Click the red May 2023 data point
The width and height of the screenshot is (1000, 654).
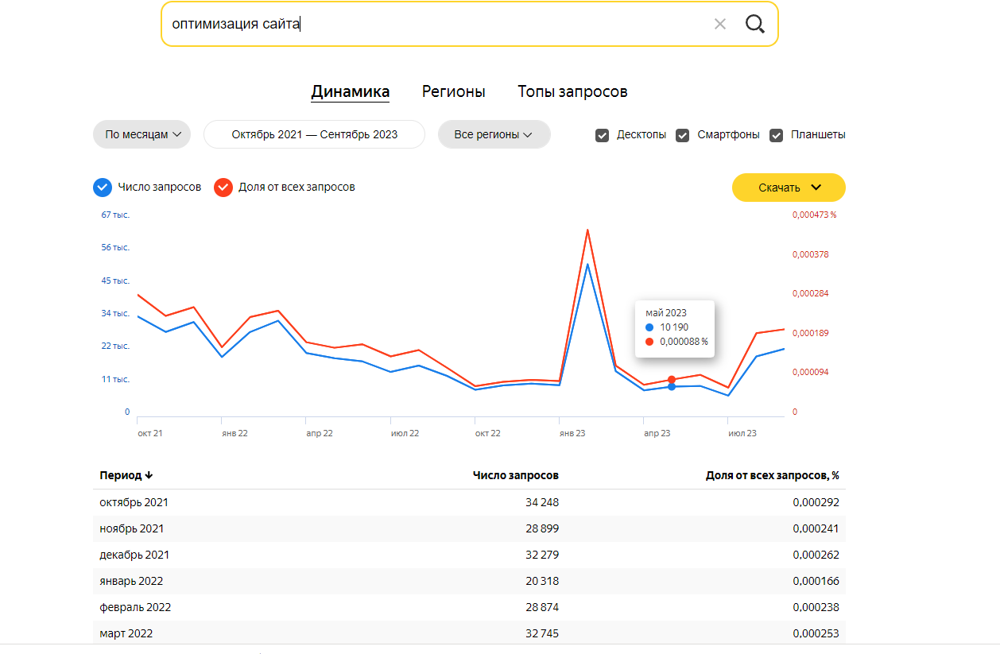coord(672,380)
